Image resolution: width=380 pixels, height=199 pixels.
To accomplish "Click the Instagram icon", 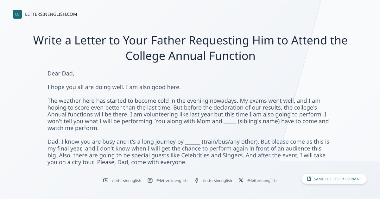I will (x=150, y=180).
